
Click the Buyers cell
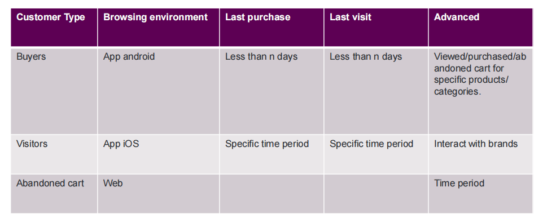[54, 91]
